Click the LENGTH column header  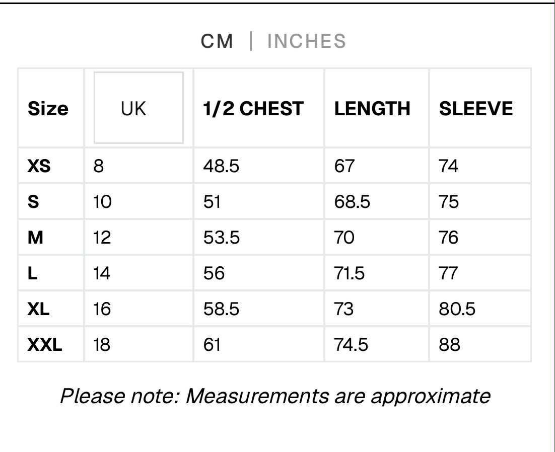pos(372,109)
